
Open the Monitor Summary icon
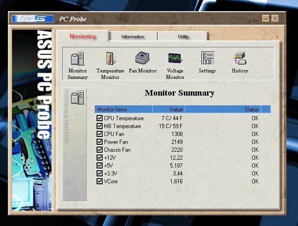click(78, 58)
